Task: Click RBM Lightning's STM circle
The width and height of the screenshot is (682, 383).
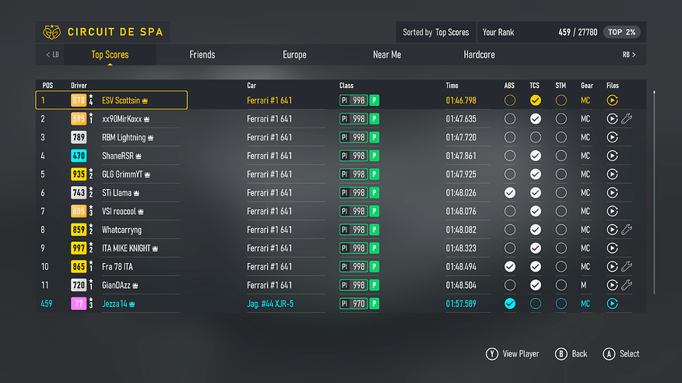Action: [x=561, y=137]
